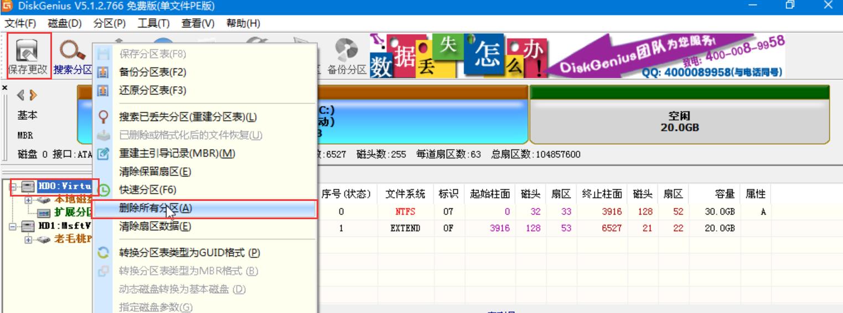Expand the 本地磁盘 tree node
The height and width of the screenshot is (313, 843).
[x=27, y=200]
